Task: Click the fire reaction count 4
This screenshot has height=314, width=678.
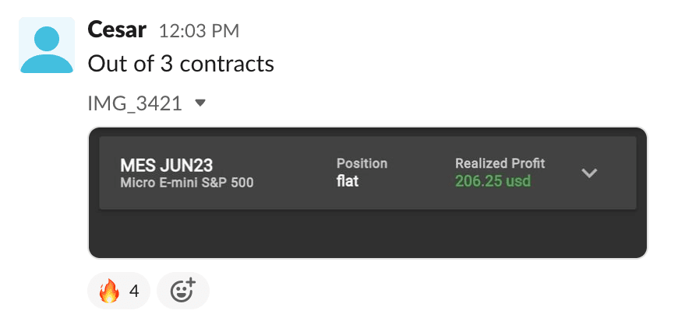Action: (134, 291)
